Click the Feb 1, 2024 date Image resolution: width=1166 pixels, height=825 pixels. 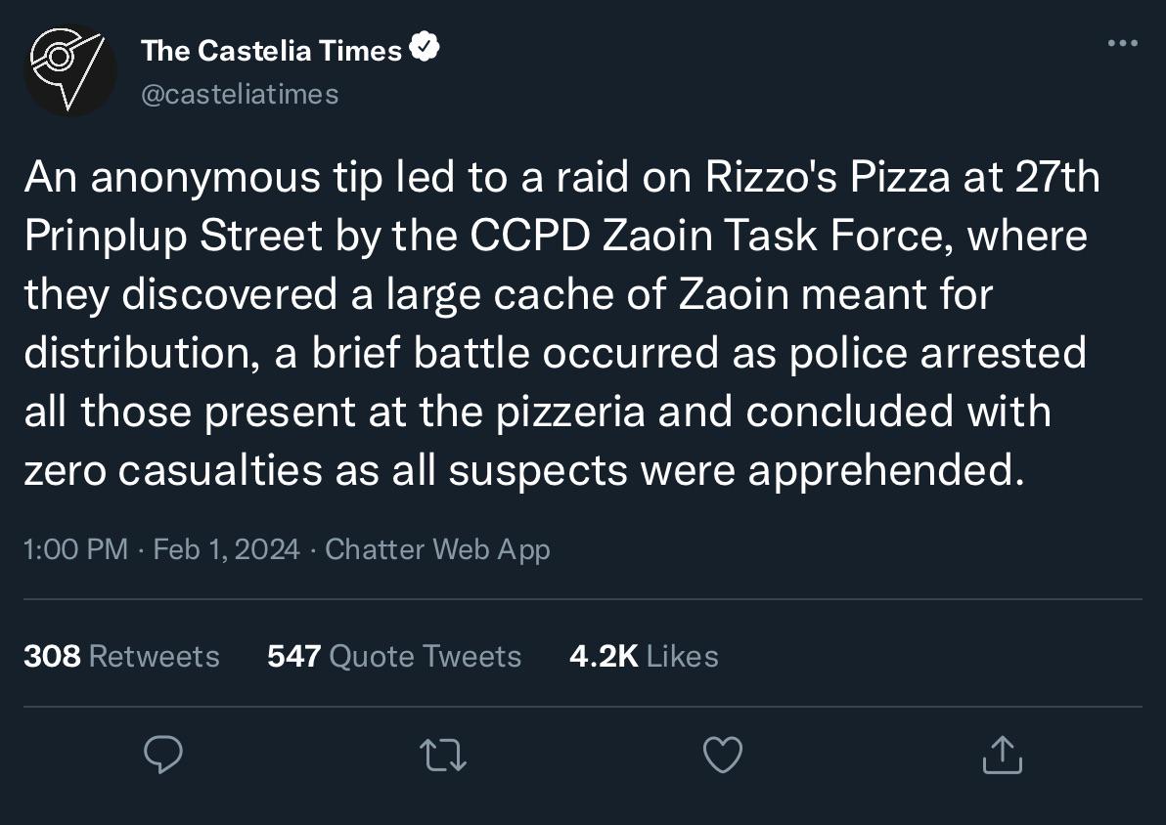[x=226, y=549]
